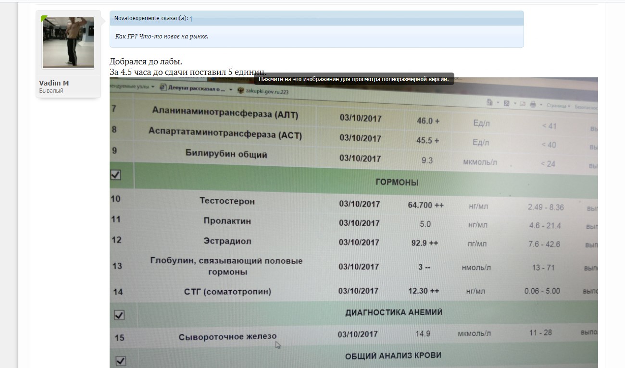
Task: Click the lab results image to view full size
Action: (337, 216)
